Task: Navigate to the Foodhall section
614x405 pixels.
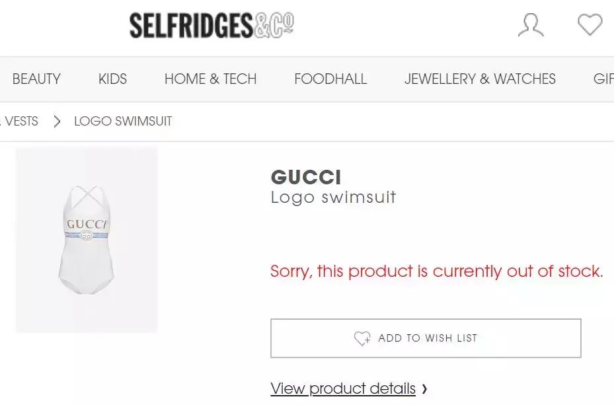Action: [x=330, y=79]
